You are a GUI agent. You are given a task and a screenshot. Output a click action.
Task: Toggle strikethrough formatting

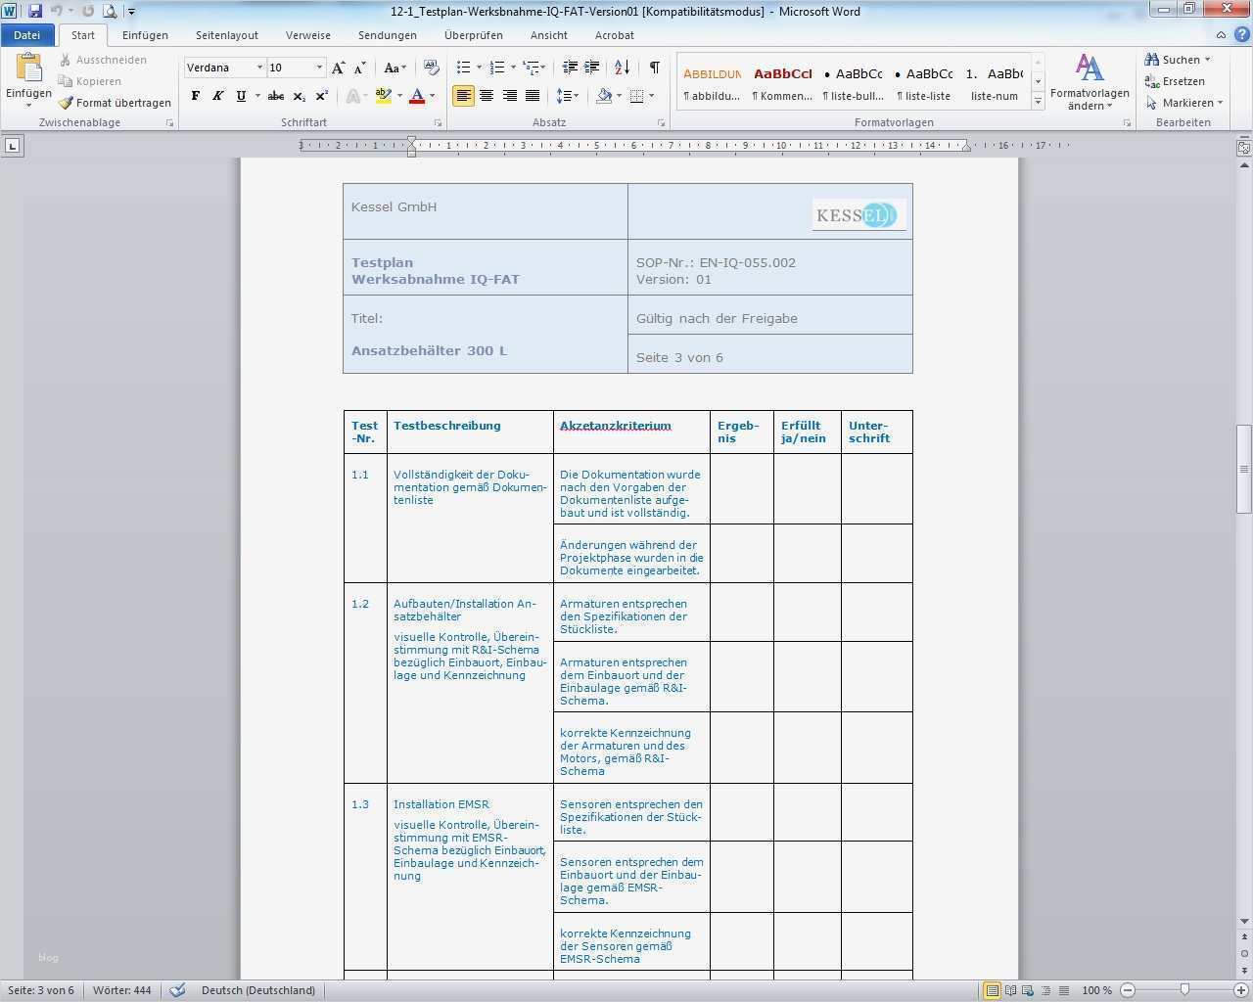276,96
